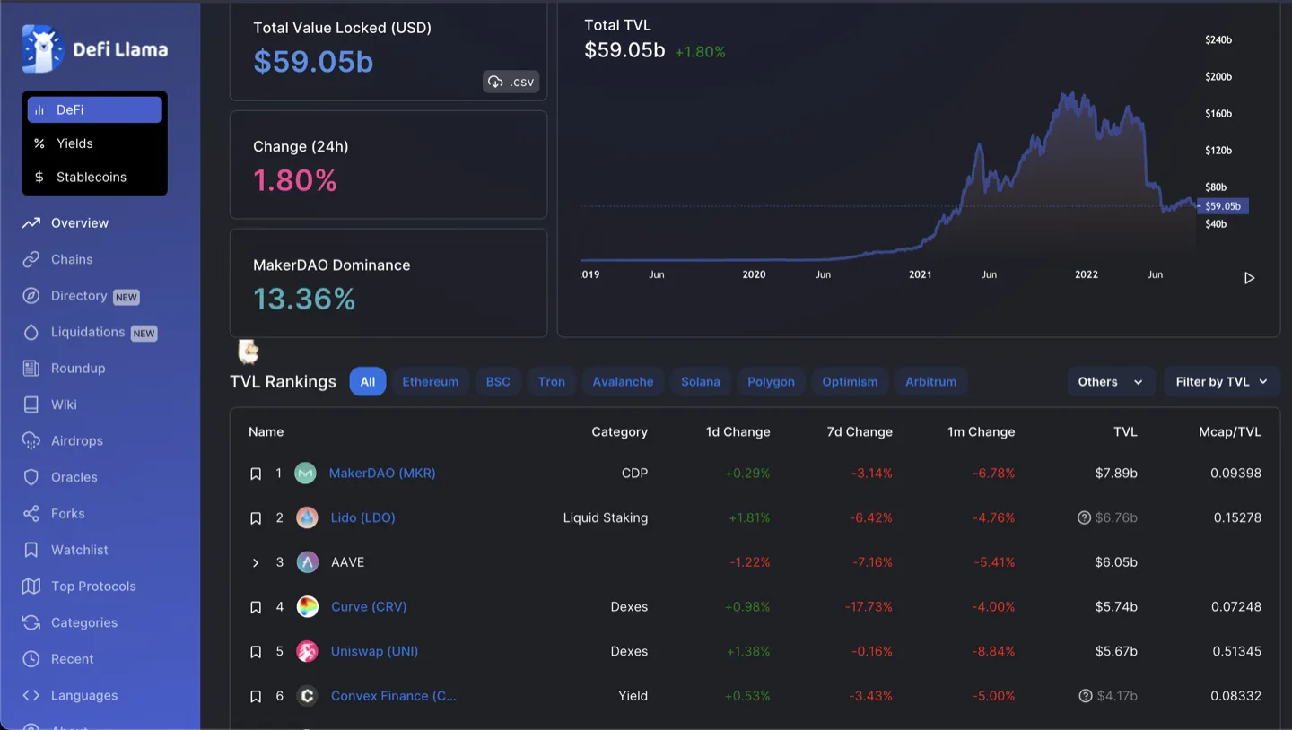Filter rankings by Ethereum
Screen dimensions: 1292x730
pyautogui.click(x=431, y=381)
